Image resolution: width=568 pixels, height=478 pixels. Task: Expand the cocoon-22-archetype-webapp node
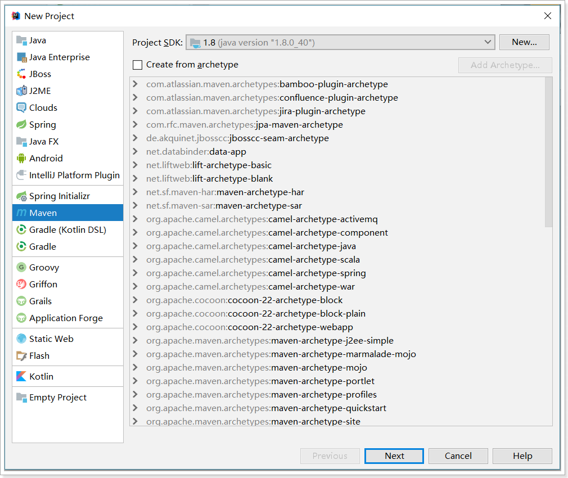tap(135, 327)
